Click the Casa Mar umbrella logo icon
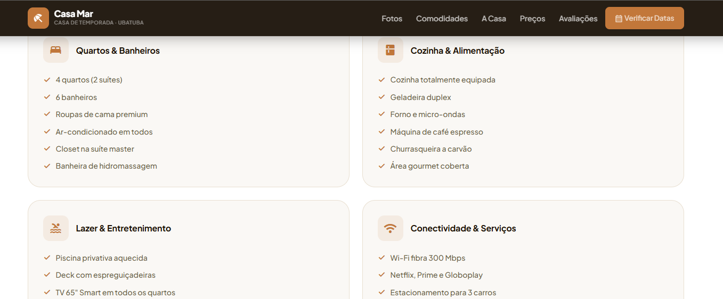This screenshot has height=299, width=723. click(x=38, y=18)
